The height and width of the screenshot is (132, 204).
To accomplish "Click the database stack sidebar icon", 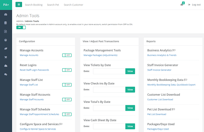I will tap(6, 23).
